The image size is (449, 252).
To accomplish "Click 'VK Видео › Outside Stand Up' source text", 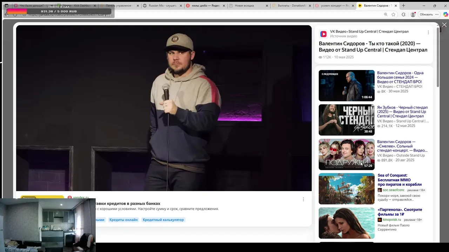I will pyautogui.click(x=401, y=155).
